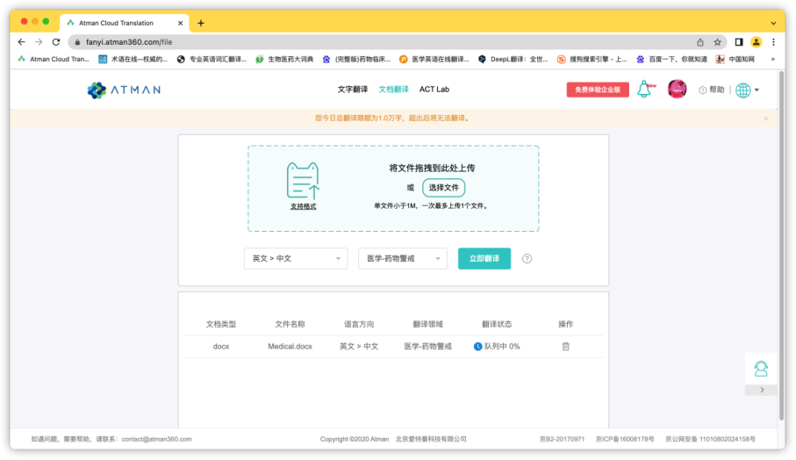Click the 立即翻译 button
This screenshot has width=796, height=460.
484,258
